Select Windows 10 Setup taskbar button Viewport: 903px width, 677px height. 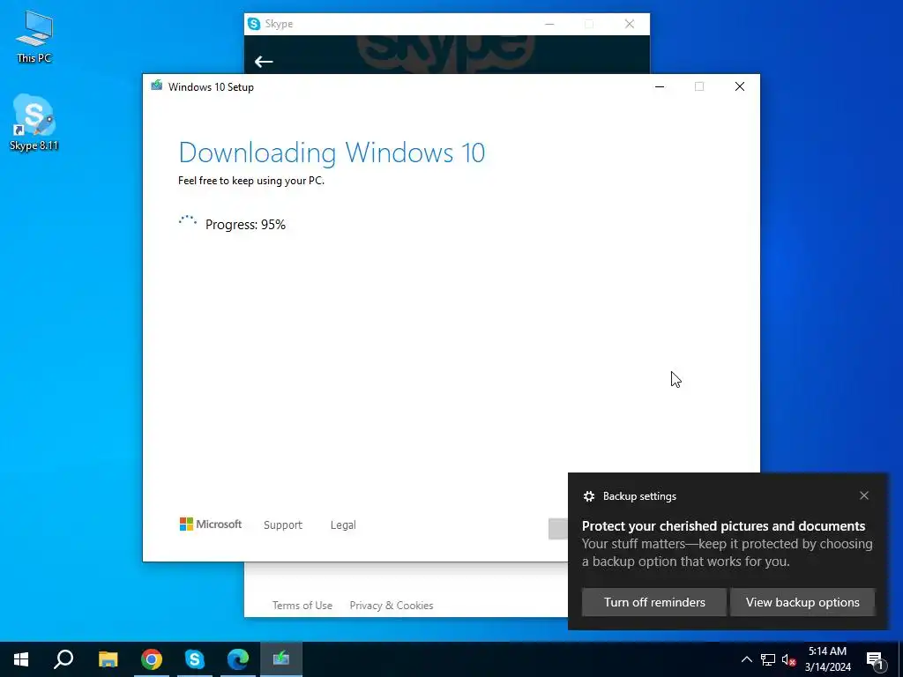[281, 659]
